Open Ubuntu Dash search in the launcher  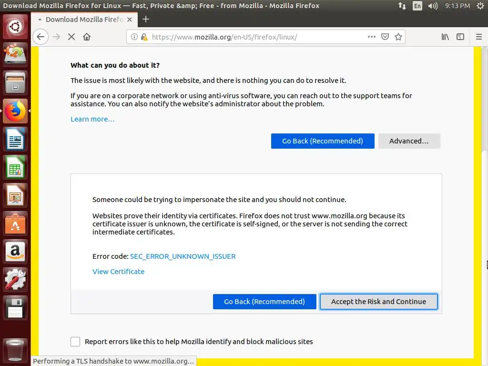point(15,27)
